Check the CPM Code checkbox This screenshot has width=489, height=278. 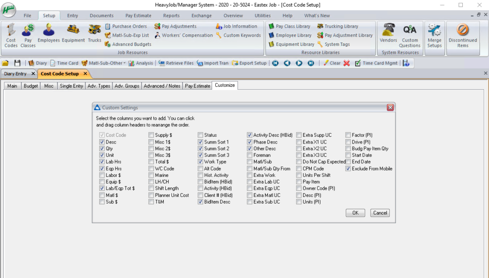coord(299,168)
